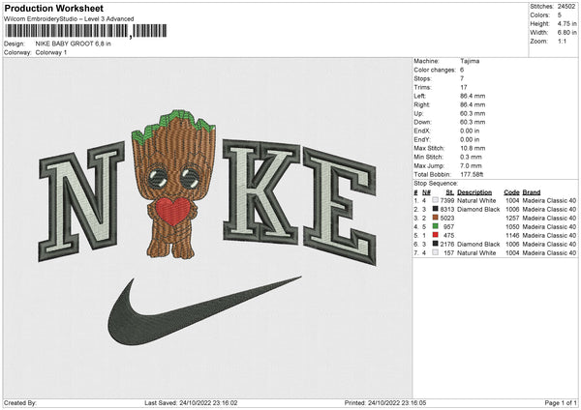This screenshot has width=581, height=410.
Task: Click stitch count "2176" in stop row 6
Action: [447, 245]
